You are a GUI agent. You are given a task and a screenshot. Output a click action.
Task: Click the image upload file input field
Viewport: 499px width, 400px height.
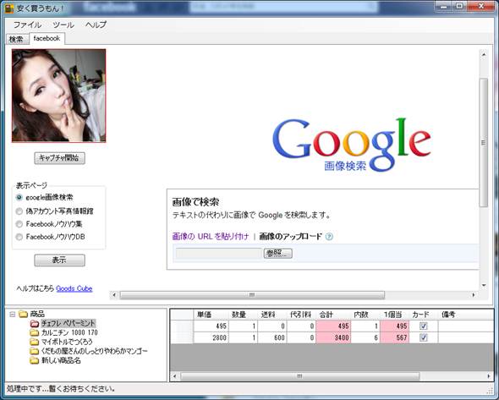(x=219, y=254)
